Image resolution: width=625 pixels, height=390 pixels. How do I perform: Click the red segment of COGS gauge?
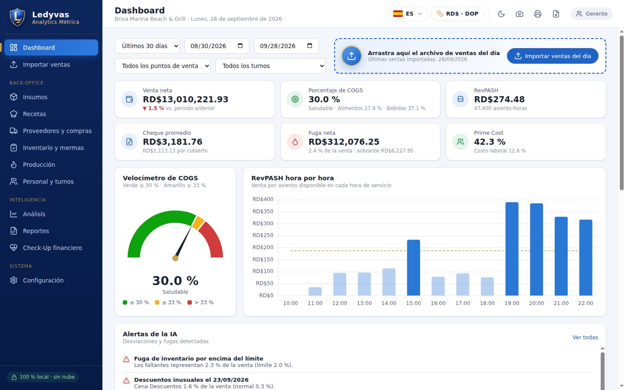pos(212,239)
